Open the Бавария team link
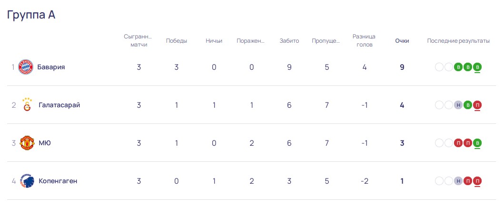The width and height of the screenshot is (504, 206). pyautogui.click(x=51, y=67)
